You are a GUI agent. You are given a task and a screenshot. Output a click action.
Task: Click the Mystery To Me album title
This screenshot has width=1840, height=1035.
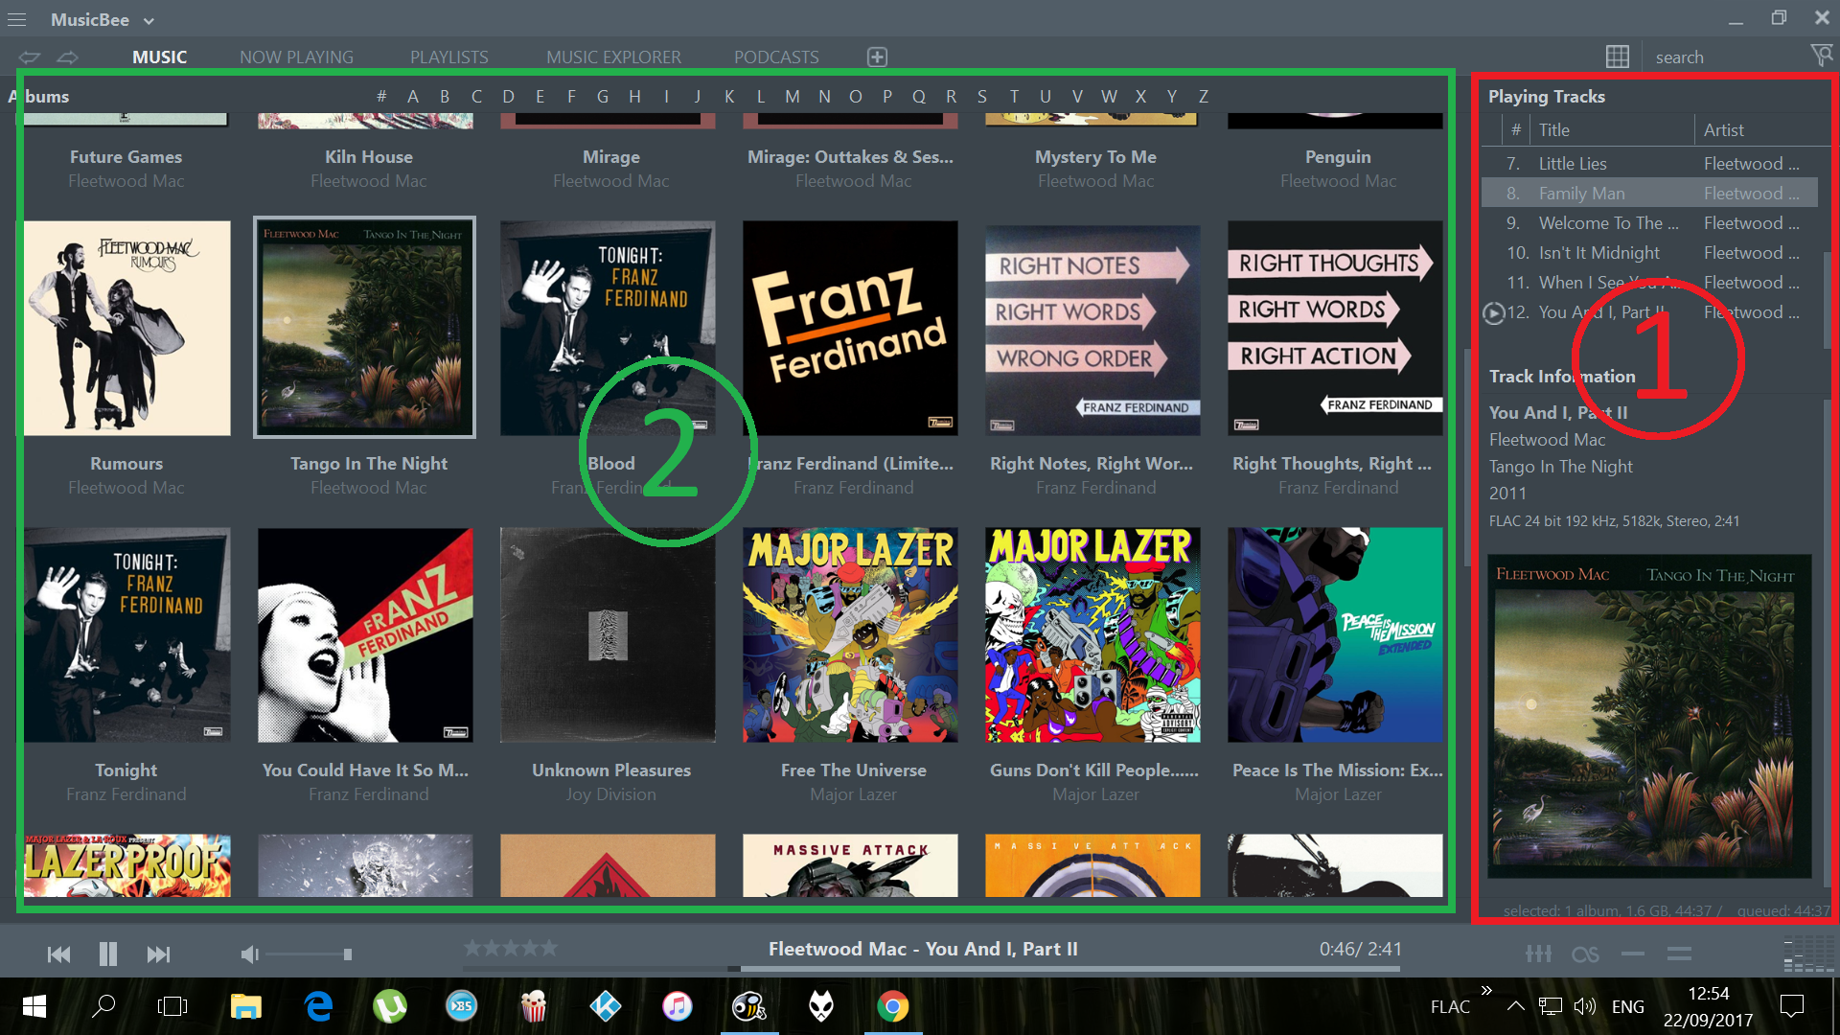tap(1095, 156)
